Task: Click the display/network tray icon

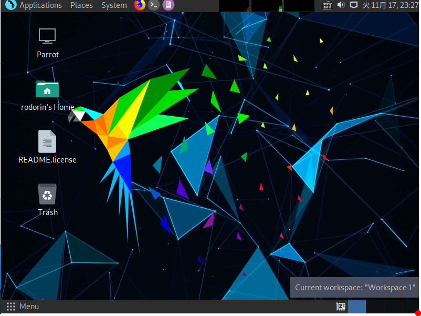Action: click(354, 5)
